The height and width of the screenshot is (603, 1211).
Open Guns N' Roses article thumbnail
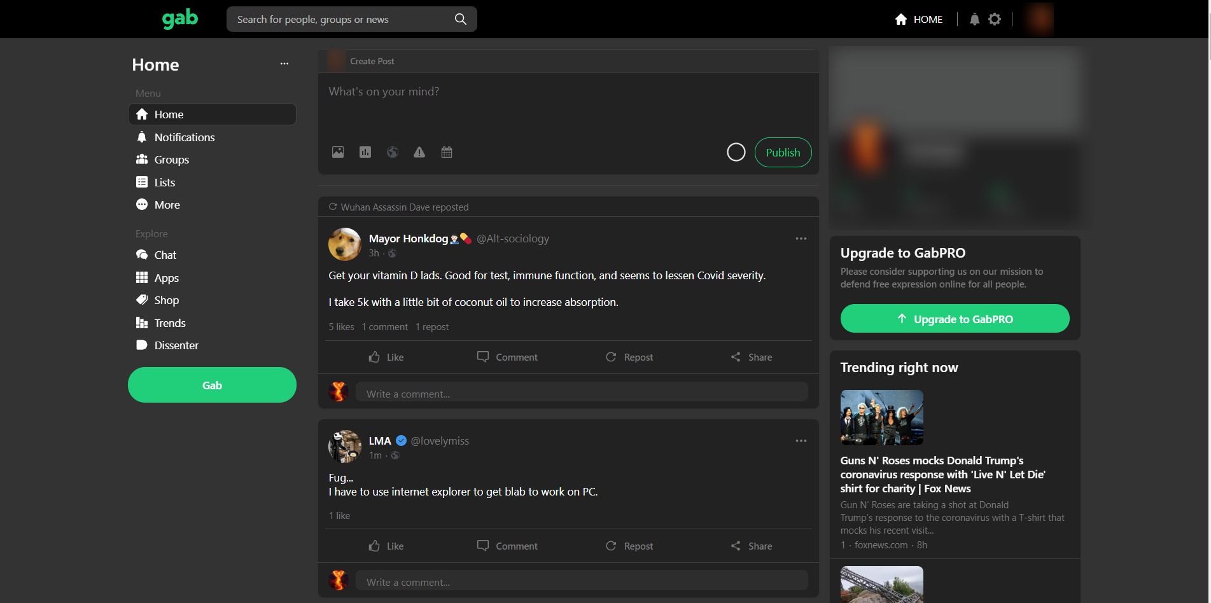point(882,417)
